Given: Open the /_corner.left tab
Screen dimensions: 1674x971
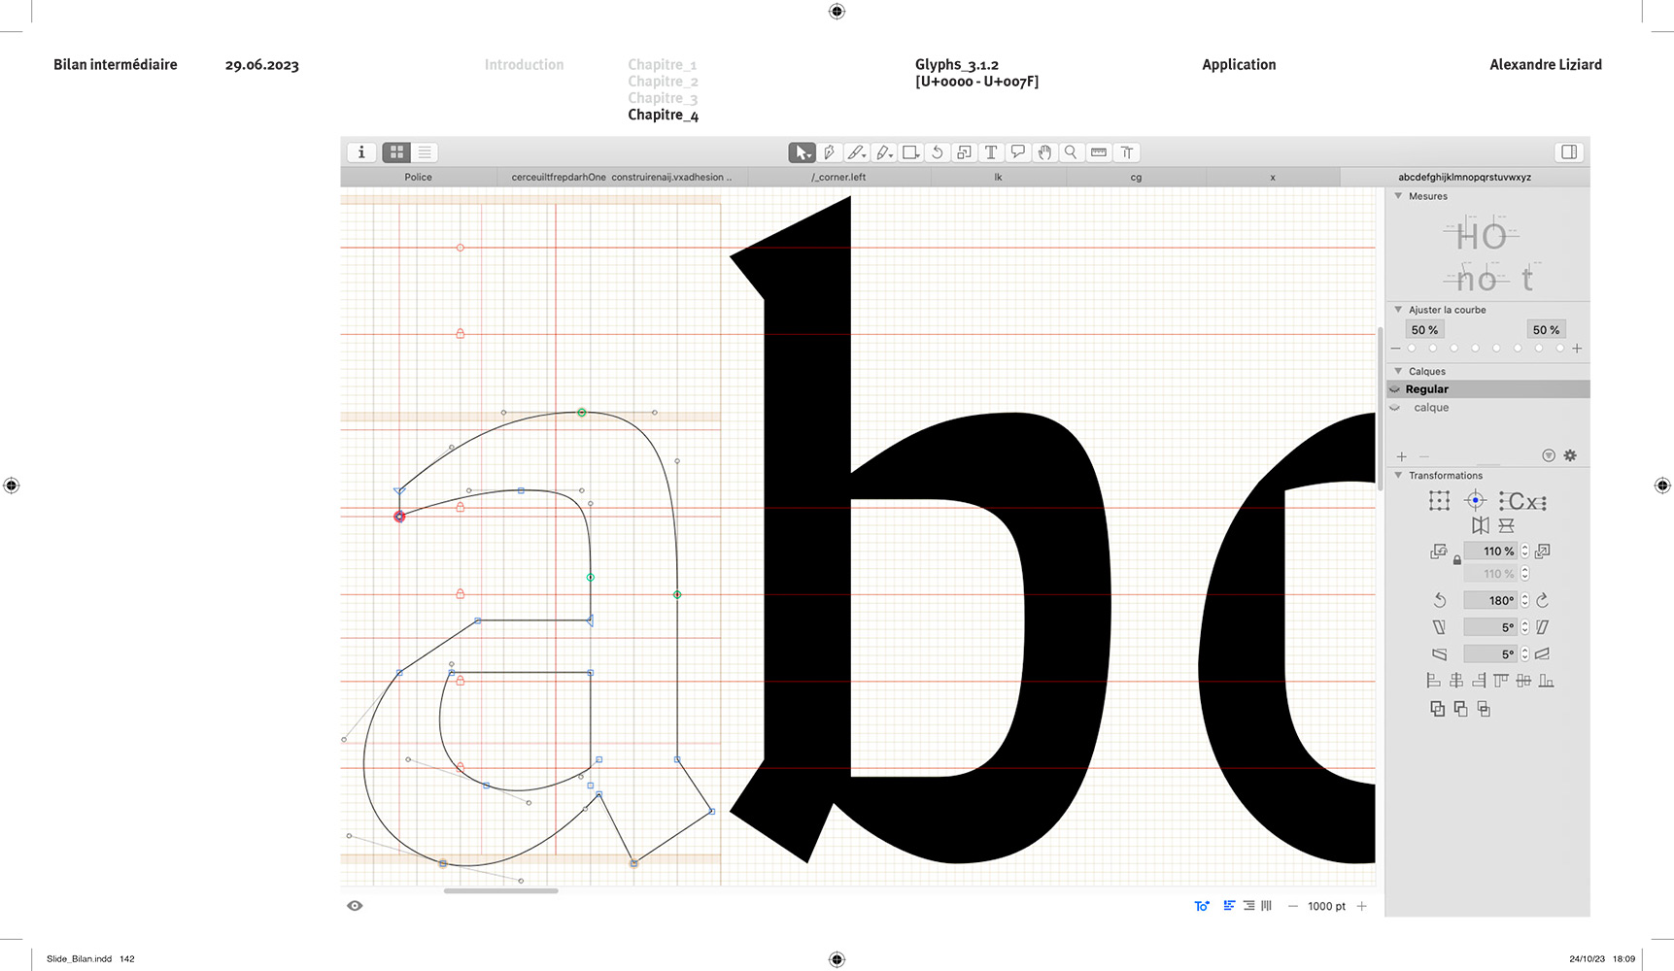Looking at the screenshot, I should [x=838, y=177].
